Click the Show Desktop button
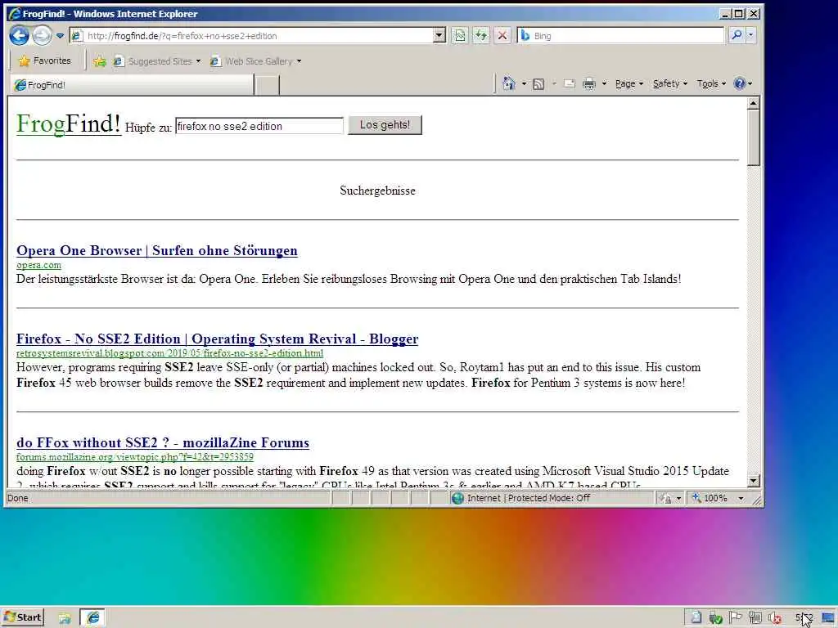The image size is (838, 628). (829, 618)
